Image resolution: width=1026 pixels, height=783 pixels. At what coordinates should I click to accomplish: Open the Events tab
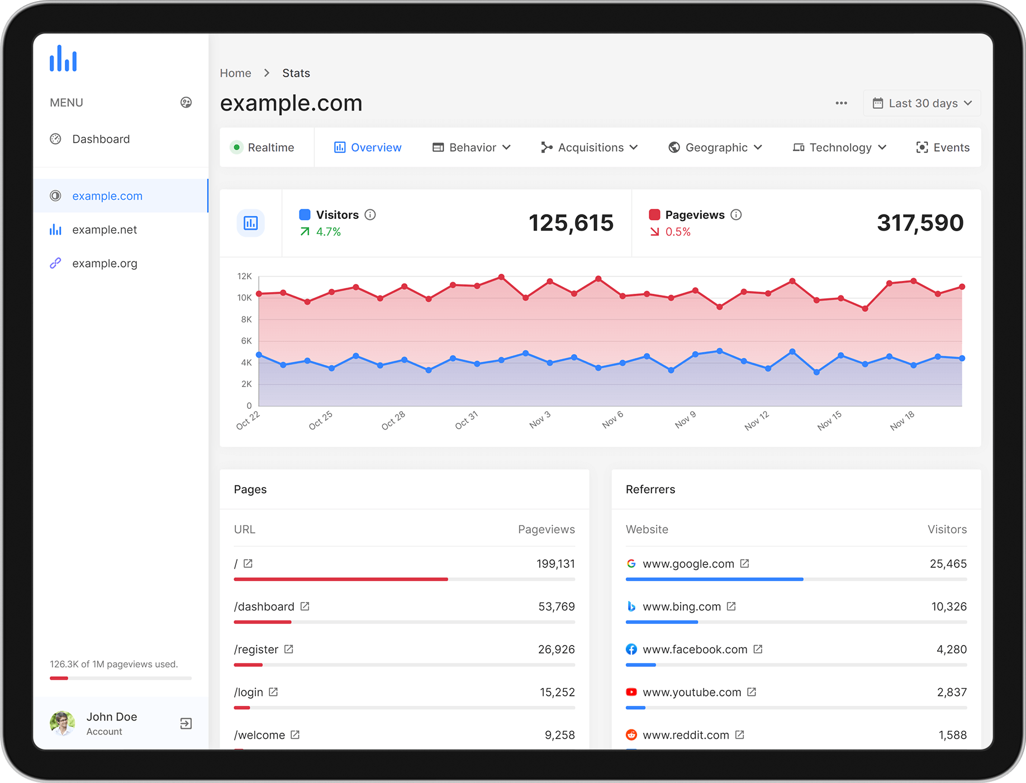(943, 147)
